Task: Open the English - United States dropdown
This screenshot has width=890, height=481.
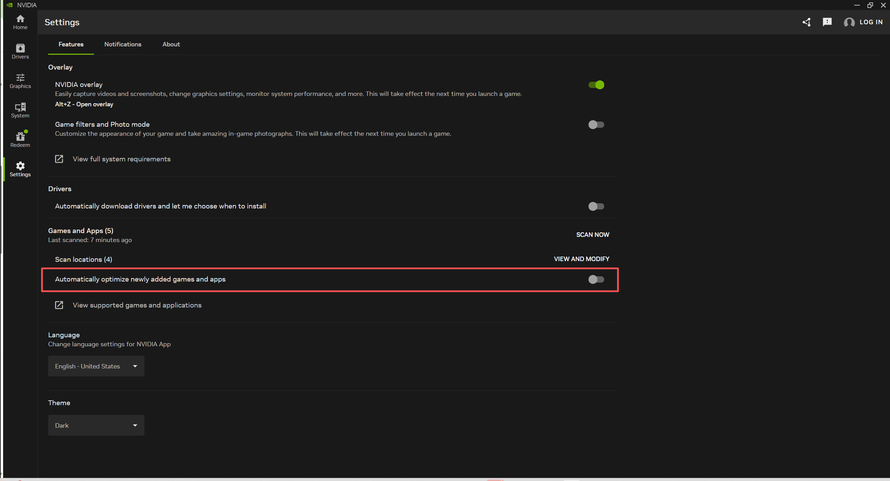Action: 96,366
